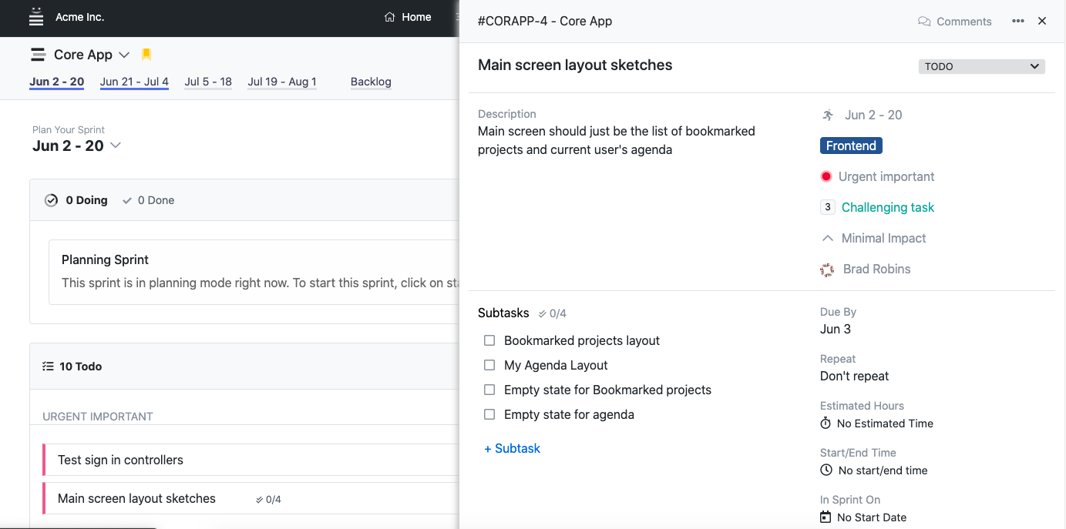Tick the Empty state for agenda subtask

click(489, 414)
